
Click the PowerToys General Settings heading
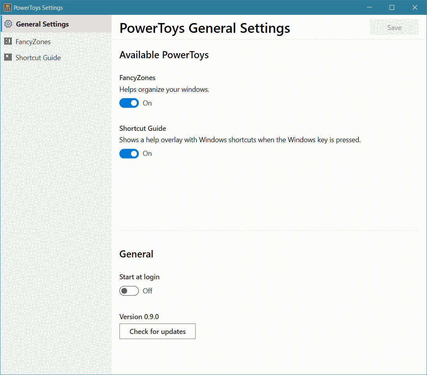pos(204,27)
